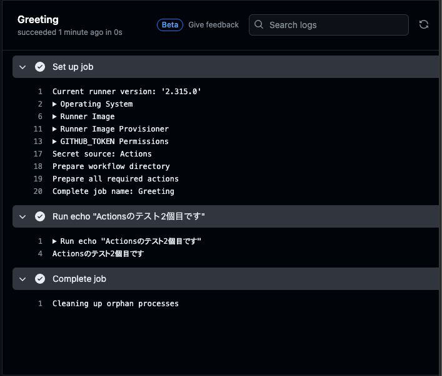Collapse the Set up job step
The height and width of the screenshot is (376, 442).
(23, 67)
